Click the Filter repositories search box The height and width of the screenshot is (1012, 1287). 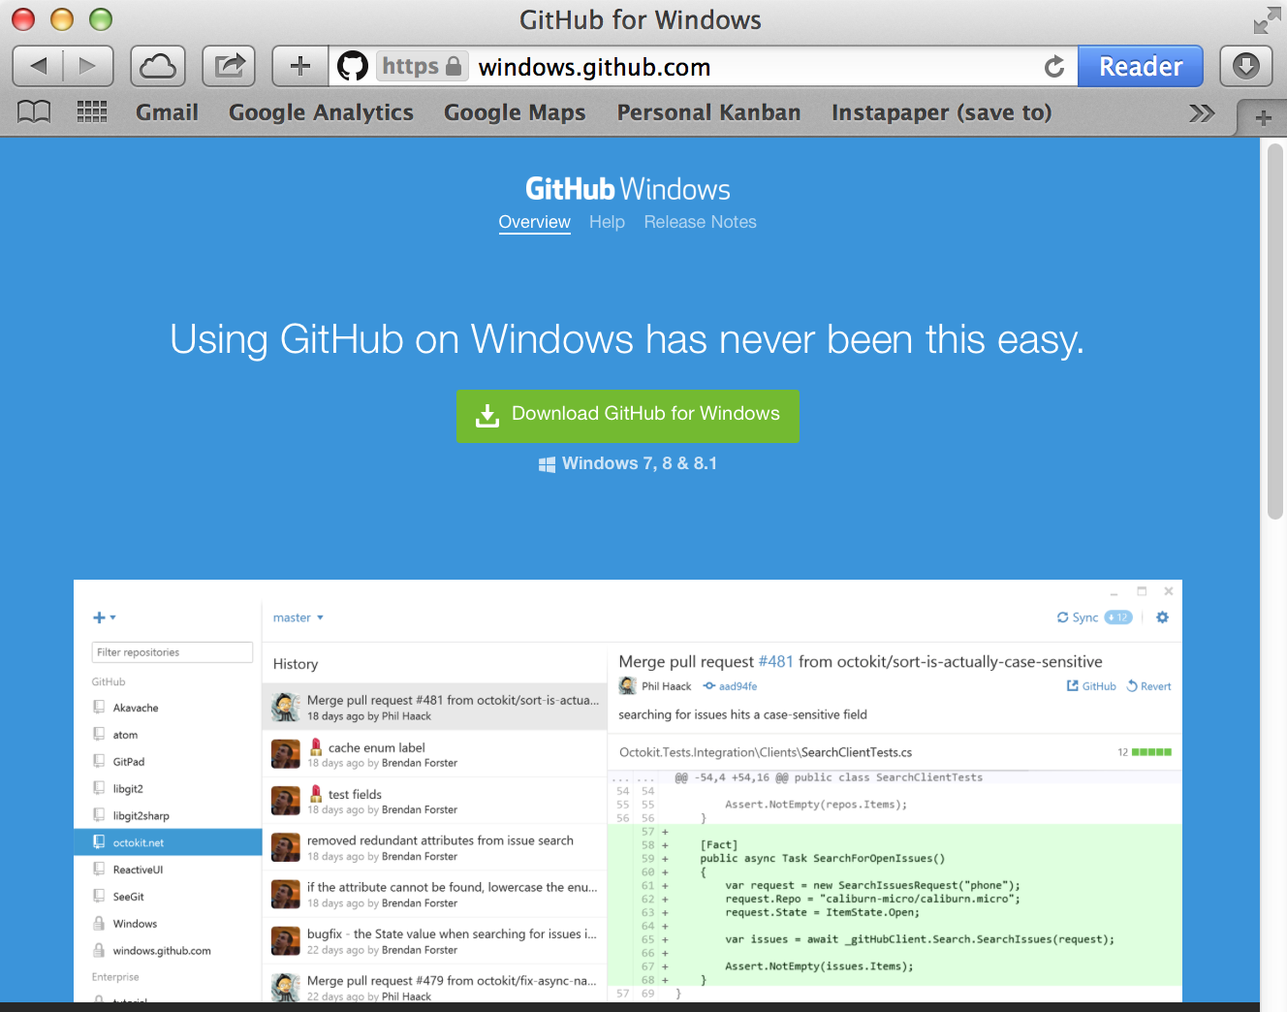[x=173, y=652]
